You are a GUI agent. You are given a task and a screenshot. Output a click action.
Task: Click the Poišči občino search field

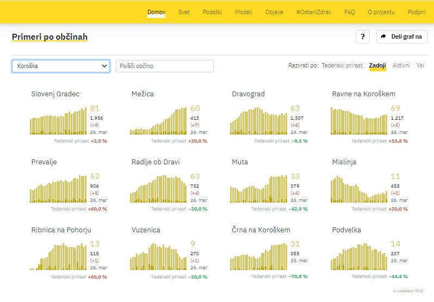coord(164,66)
